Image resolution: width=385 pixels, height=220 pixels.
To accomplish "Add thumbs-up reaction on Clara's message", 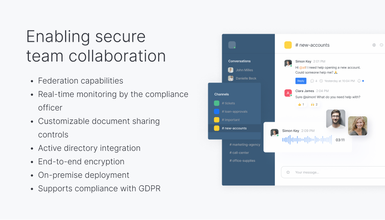I will 301,104.
